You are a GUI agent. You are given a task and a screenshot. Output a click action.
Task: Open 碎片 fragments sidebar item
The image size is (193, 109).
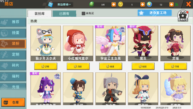pos(13,65)
